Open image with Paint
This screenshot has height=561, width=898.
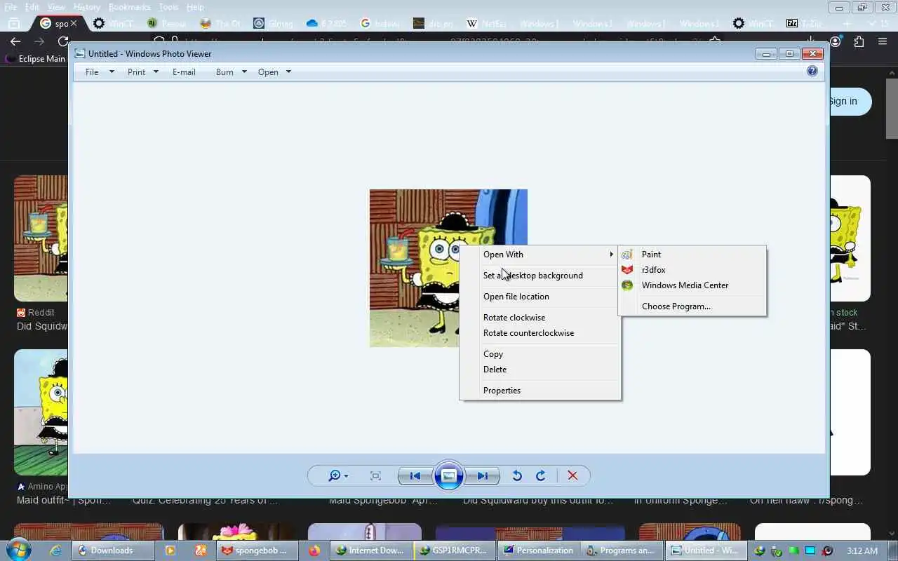692,255
